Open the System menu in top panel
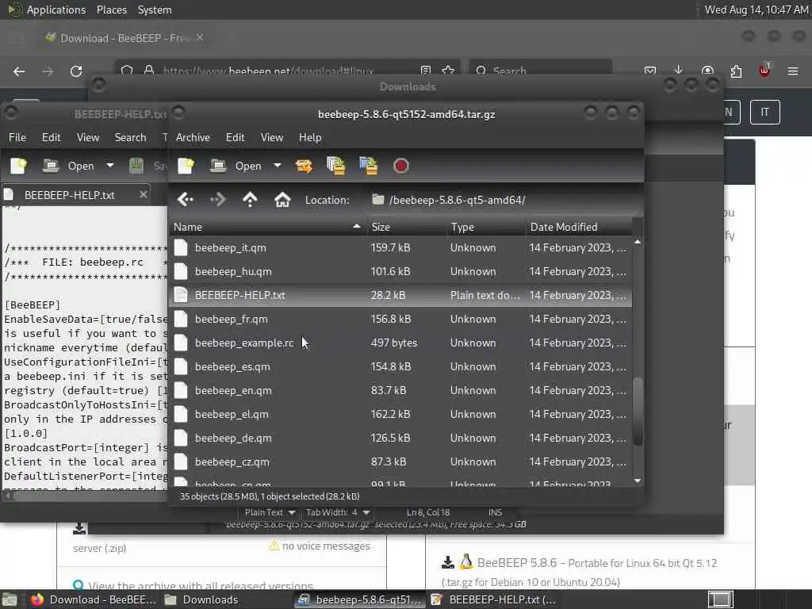This screenshot has width=812, height=609. click(x=155, y=10)
